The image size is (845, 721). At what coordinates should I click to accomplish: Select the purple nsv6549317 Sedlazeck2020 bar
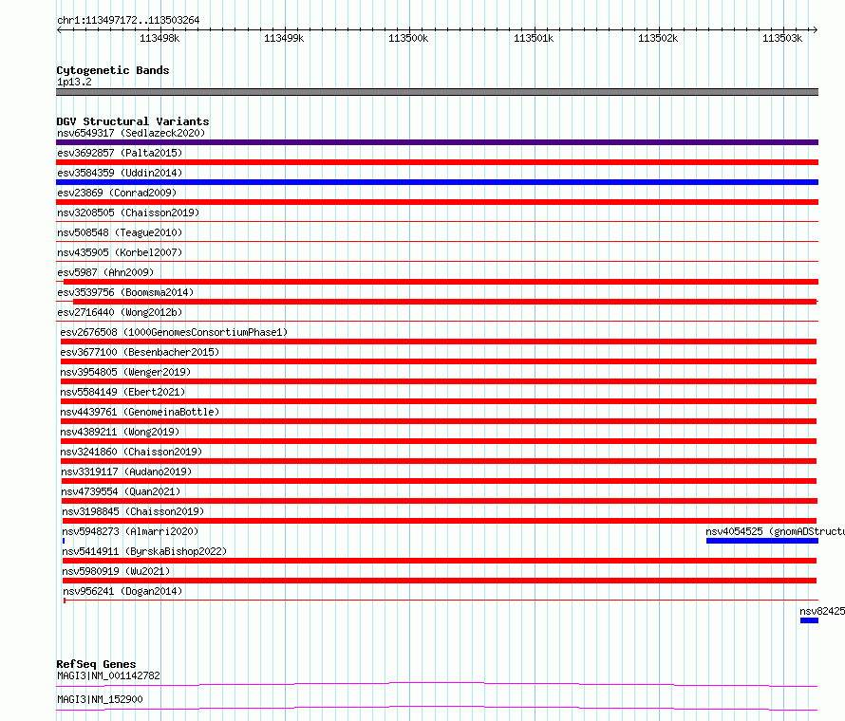coord(437,142)
